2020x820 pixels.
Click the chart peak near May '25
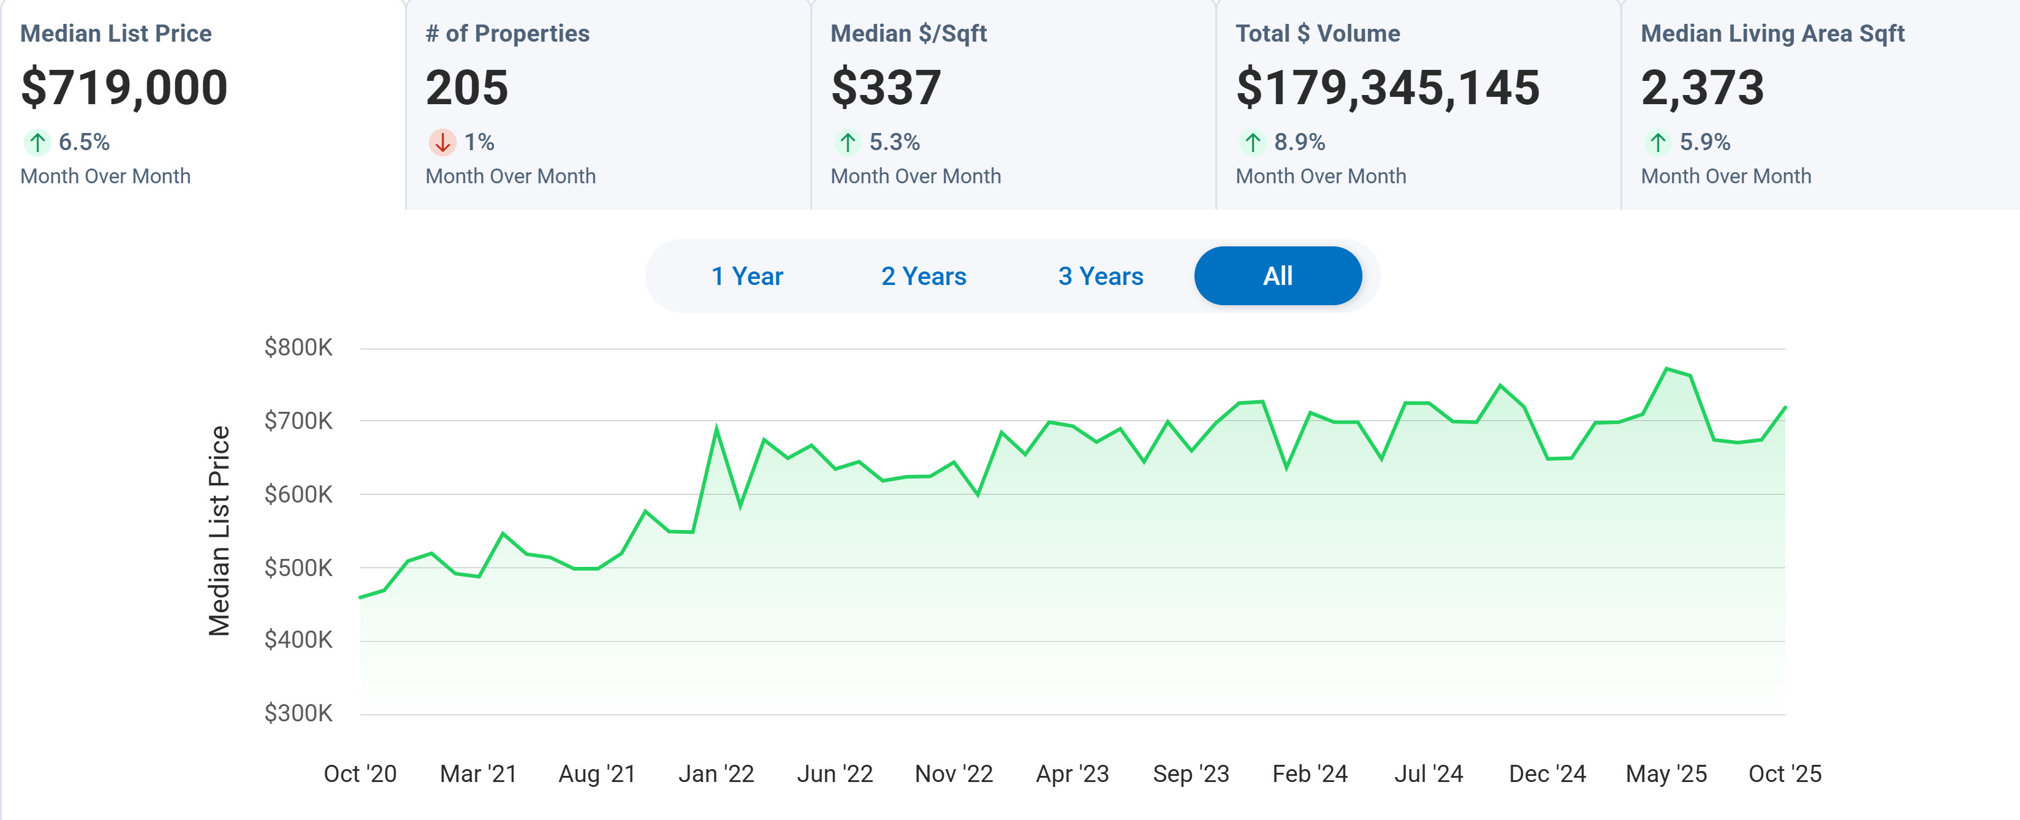coord(1666,368)
